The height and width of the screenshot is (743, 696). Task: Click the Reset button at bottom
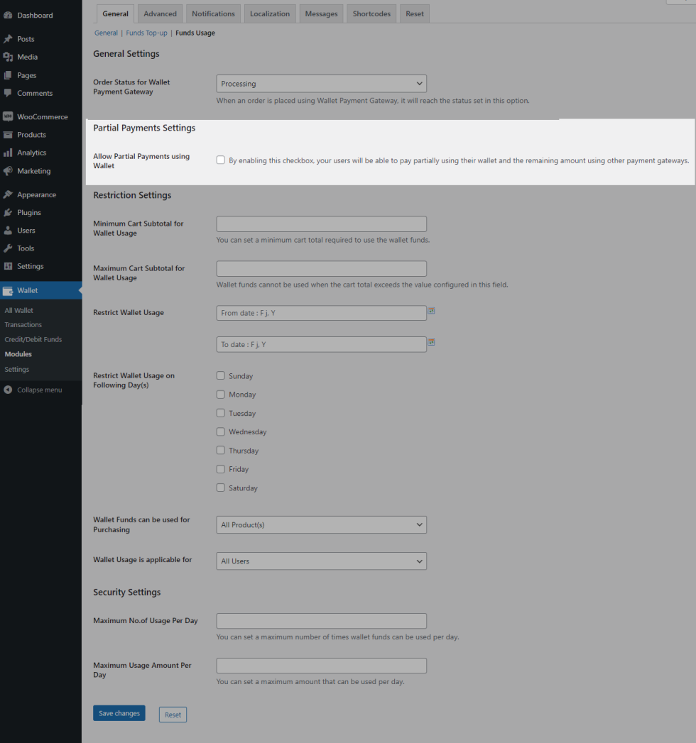[x=173, y=715]
